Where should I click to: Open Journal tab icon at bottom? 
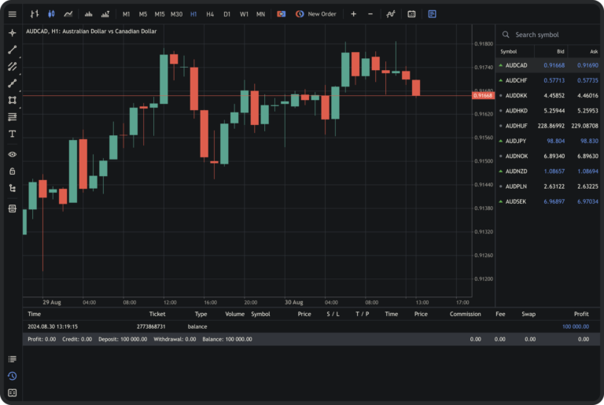13,392
